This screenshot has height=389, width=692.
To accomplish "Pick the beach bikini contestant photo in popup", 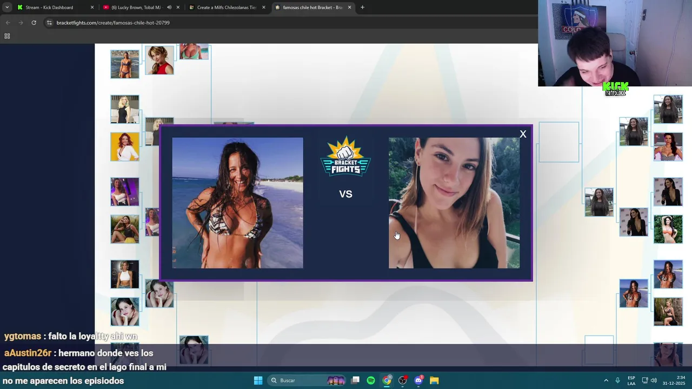I will pyautogui.click(x=237, y=203).
